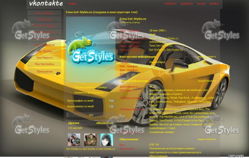Click the 115 друзей link
Screen dimensions: 249x158
[75, 128]
